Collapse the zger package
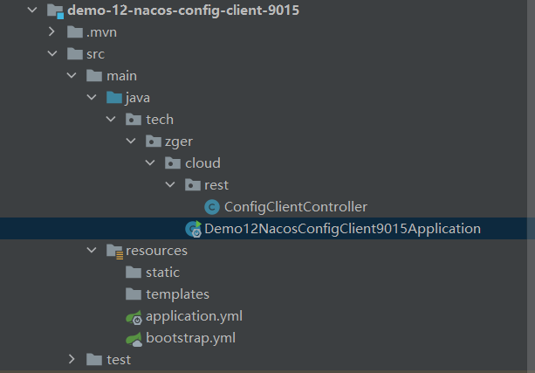535x373 pixels. point(131,141)
